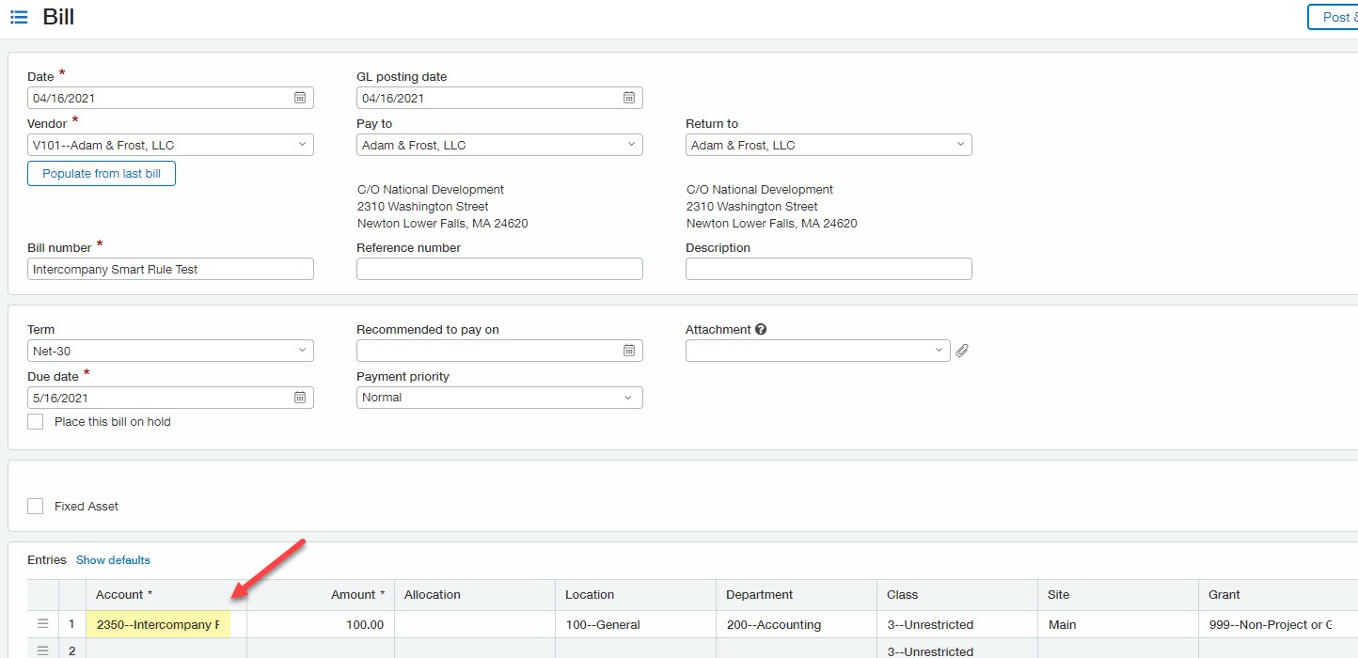
Task: Open the navigation list menu icon
Action: (x=19, y=17)
